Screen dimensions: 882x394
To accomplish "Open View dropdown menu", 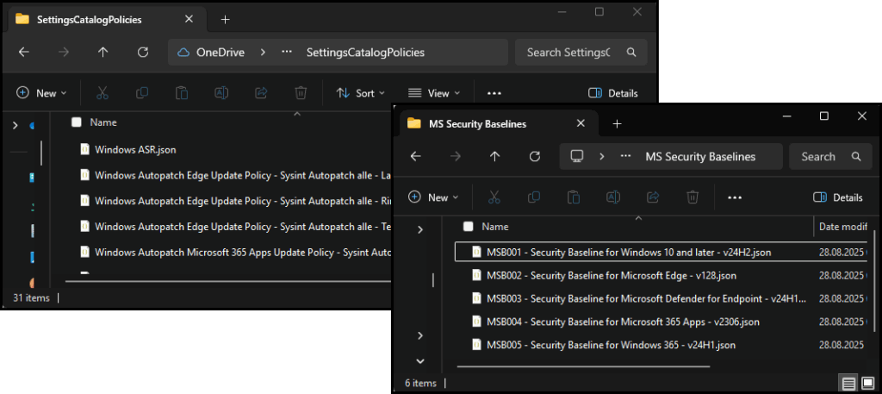I will (x=434, y=93).
